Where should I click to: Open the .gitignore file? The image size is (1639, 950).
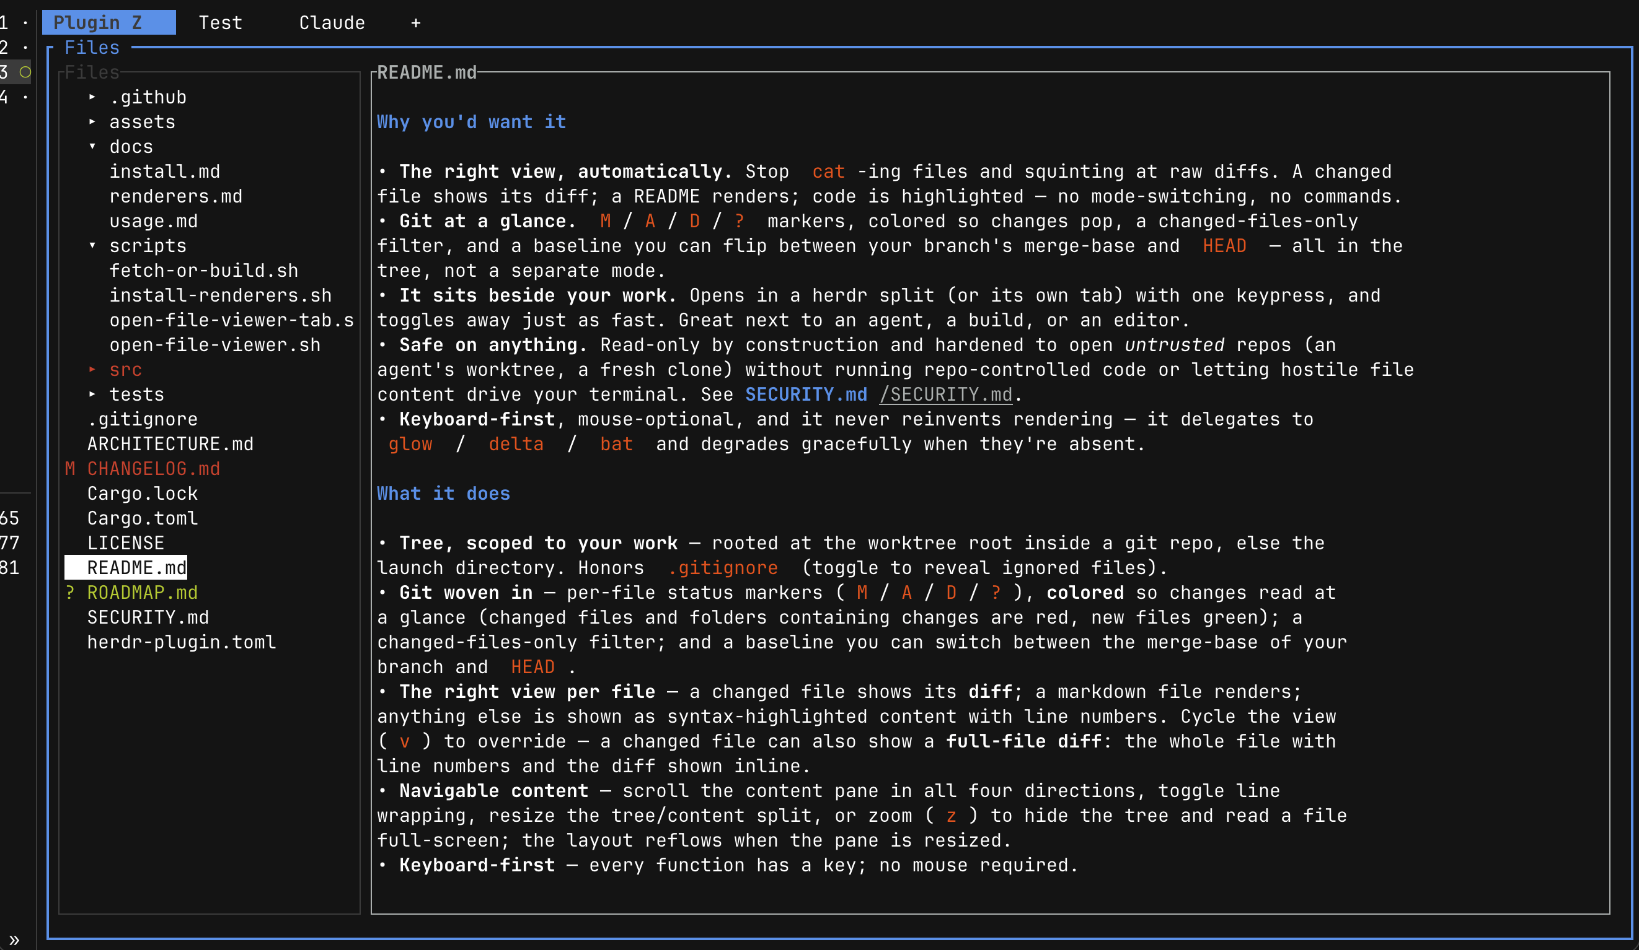(143, 419)
